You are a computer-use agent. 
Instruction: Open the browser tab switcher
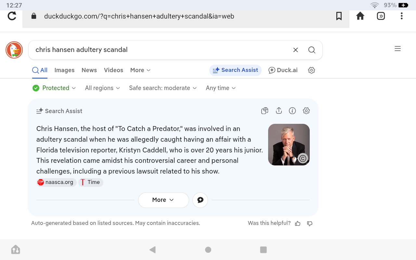(381, 16)
